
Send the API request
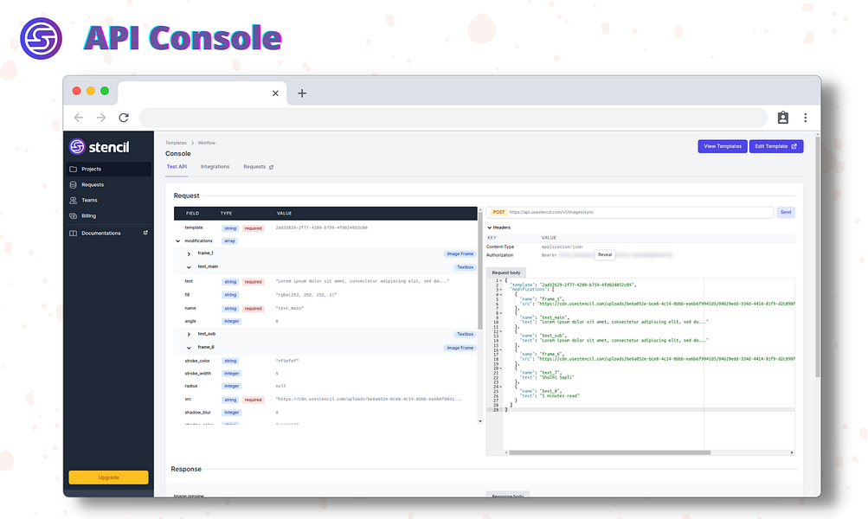786,212
